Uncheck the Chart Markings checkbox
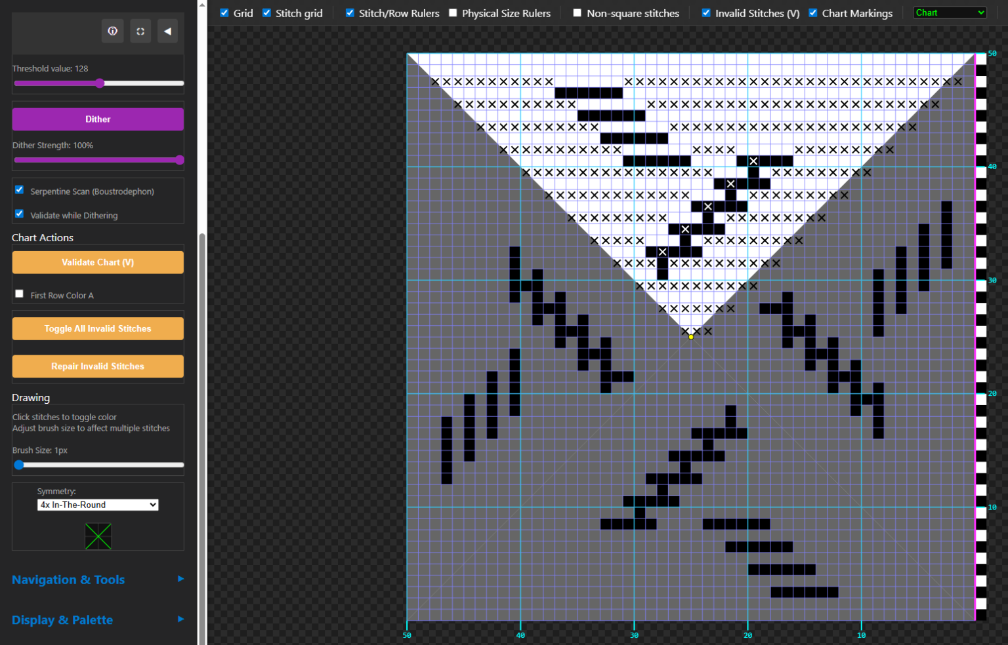Image resolution: width=1008 pixels, height=645 pixels. pyautogui.click(x=813, y=13)
